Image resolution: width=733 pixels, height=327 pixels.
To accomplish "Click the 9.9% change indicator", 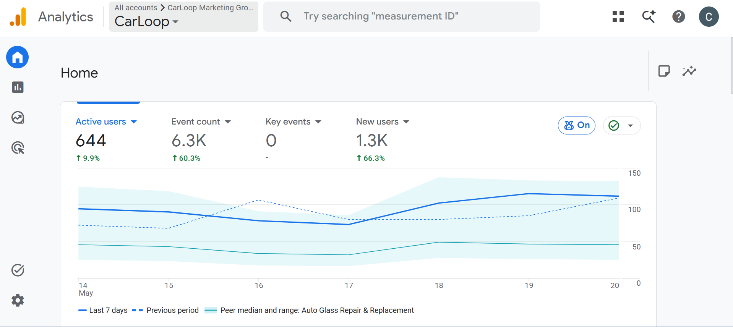I will click(88, 158).
